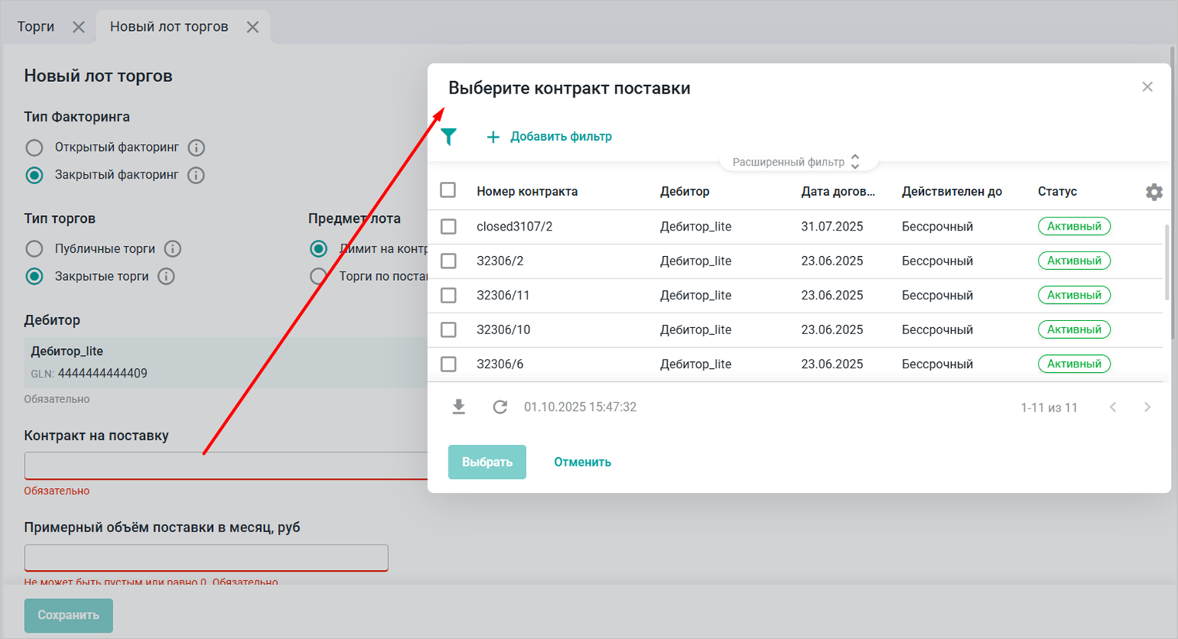Toggle the select-all header checkbox
1178x639 pixels.
tap(448, 190)
